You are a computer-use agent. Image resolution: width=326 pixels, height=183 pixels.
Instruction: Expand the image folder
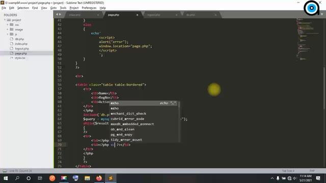(8, 29)
